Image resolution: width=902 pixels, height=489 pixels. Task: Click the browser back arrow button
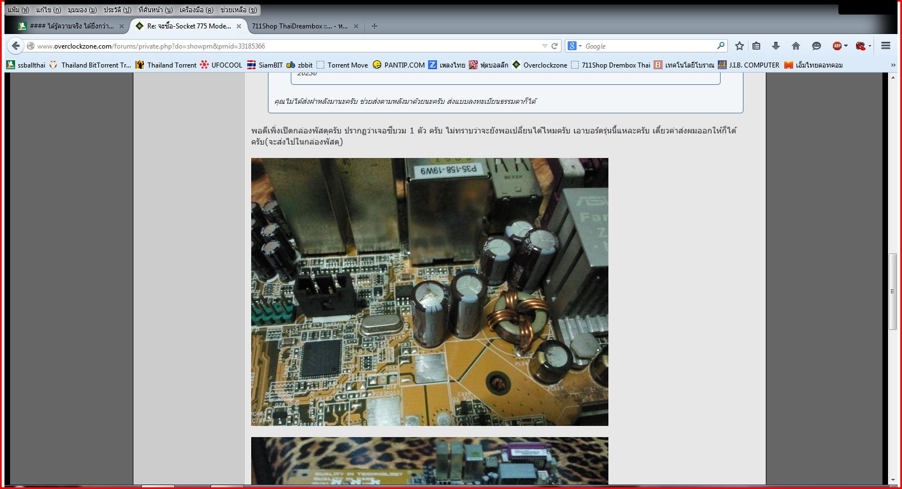tap(16, 46)
